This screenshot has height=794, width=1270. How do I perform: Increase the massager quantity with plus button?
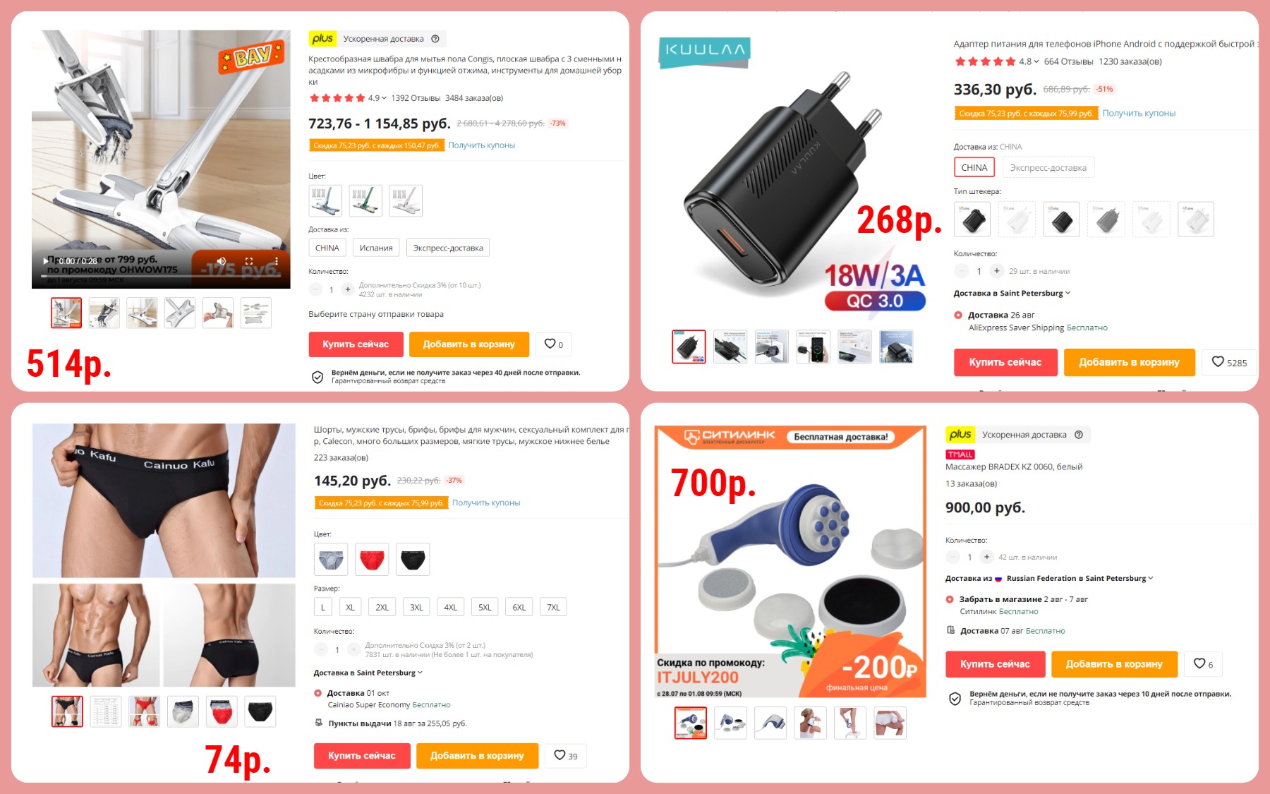pyautogui.click(x=987, y=557)
